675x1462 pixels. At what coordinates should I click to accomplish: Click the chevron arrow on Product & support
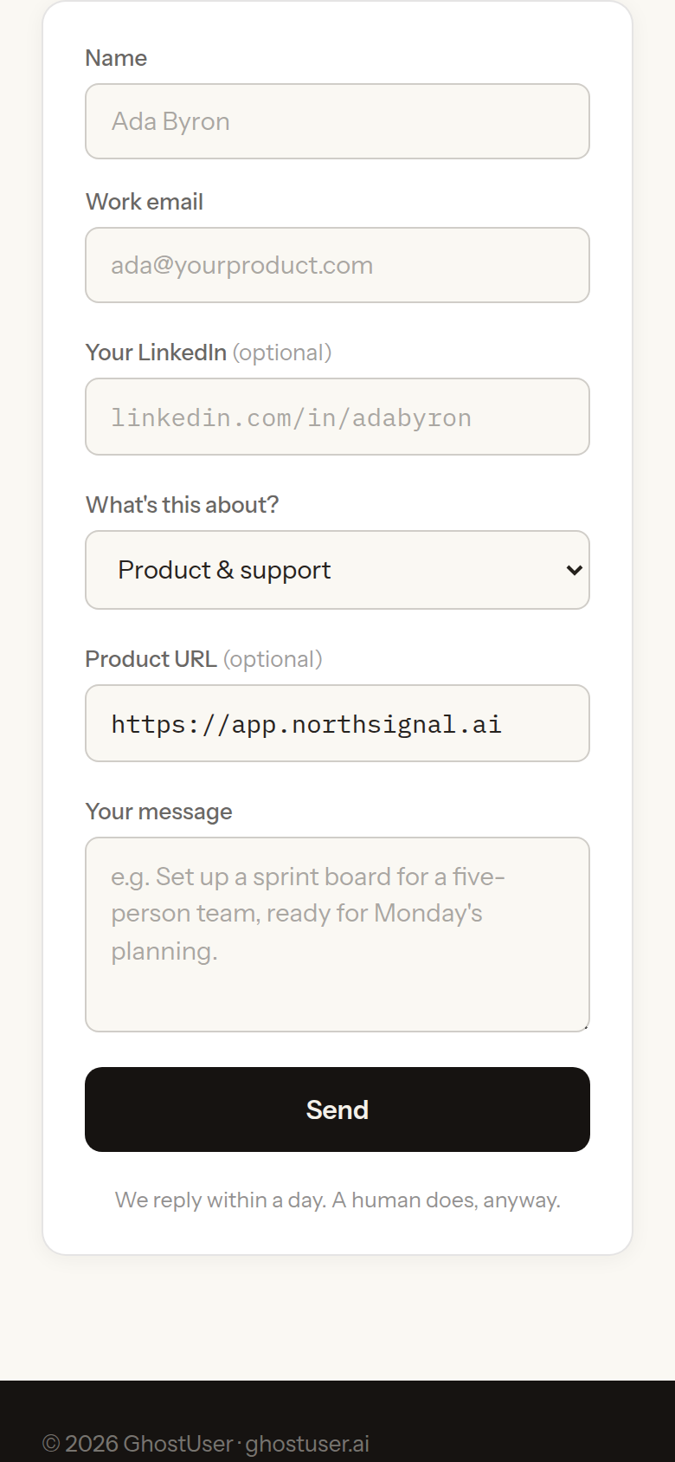click(x=574, y=570)
